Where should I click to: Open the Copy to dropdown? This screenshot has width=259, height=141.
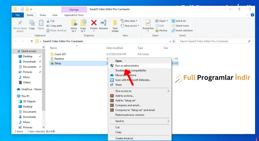point(83,26)
